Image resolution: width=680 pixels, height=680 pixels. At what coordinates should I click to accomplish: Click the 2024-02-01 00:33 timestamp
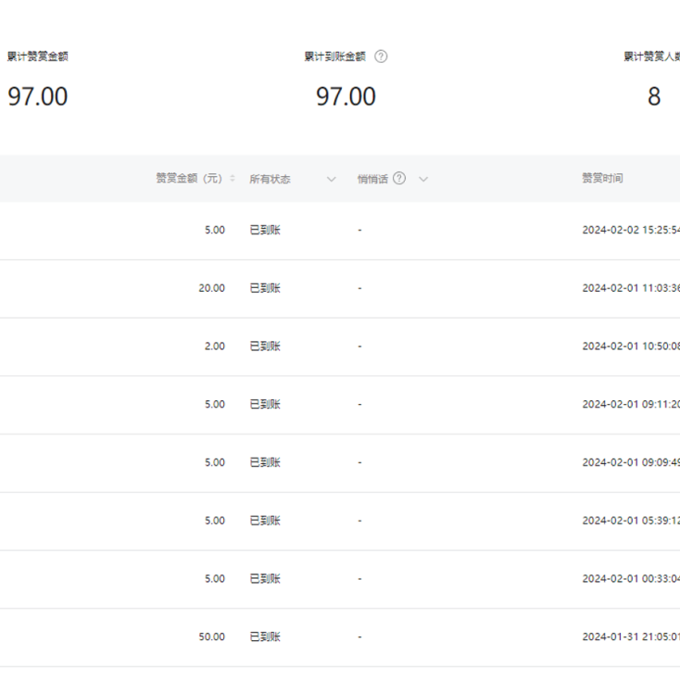[x=631, y=579]
